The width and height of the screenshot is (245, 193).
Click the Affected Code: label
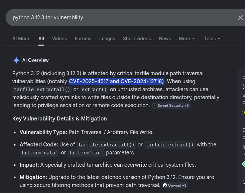click(39, 145)
